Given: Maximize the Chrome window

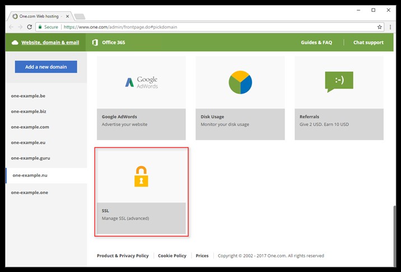Looking at the screenshot, I should (x=374, y=10).
